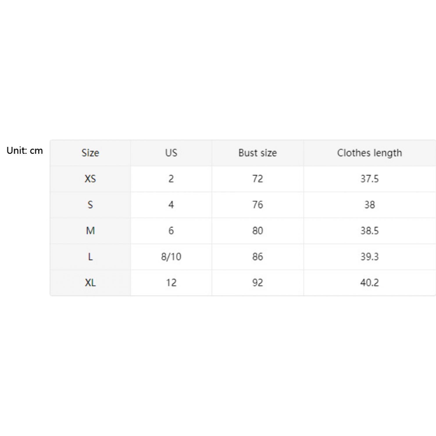The height and width of the screenshot is (436, 436).
Task: Select the bust size 86 cell
Action: click(258, 257)
